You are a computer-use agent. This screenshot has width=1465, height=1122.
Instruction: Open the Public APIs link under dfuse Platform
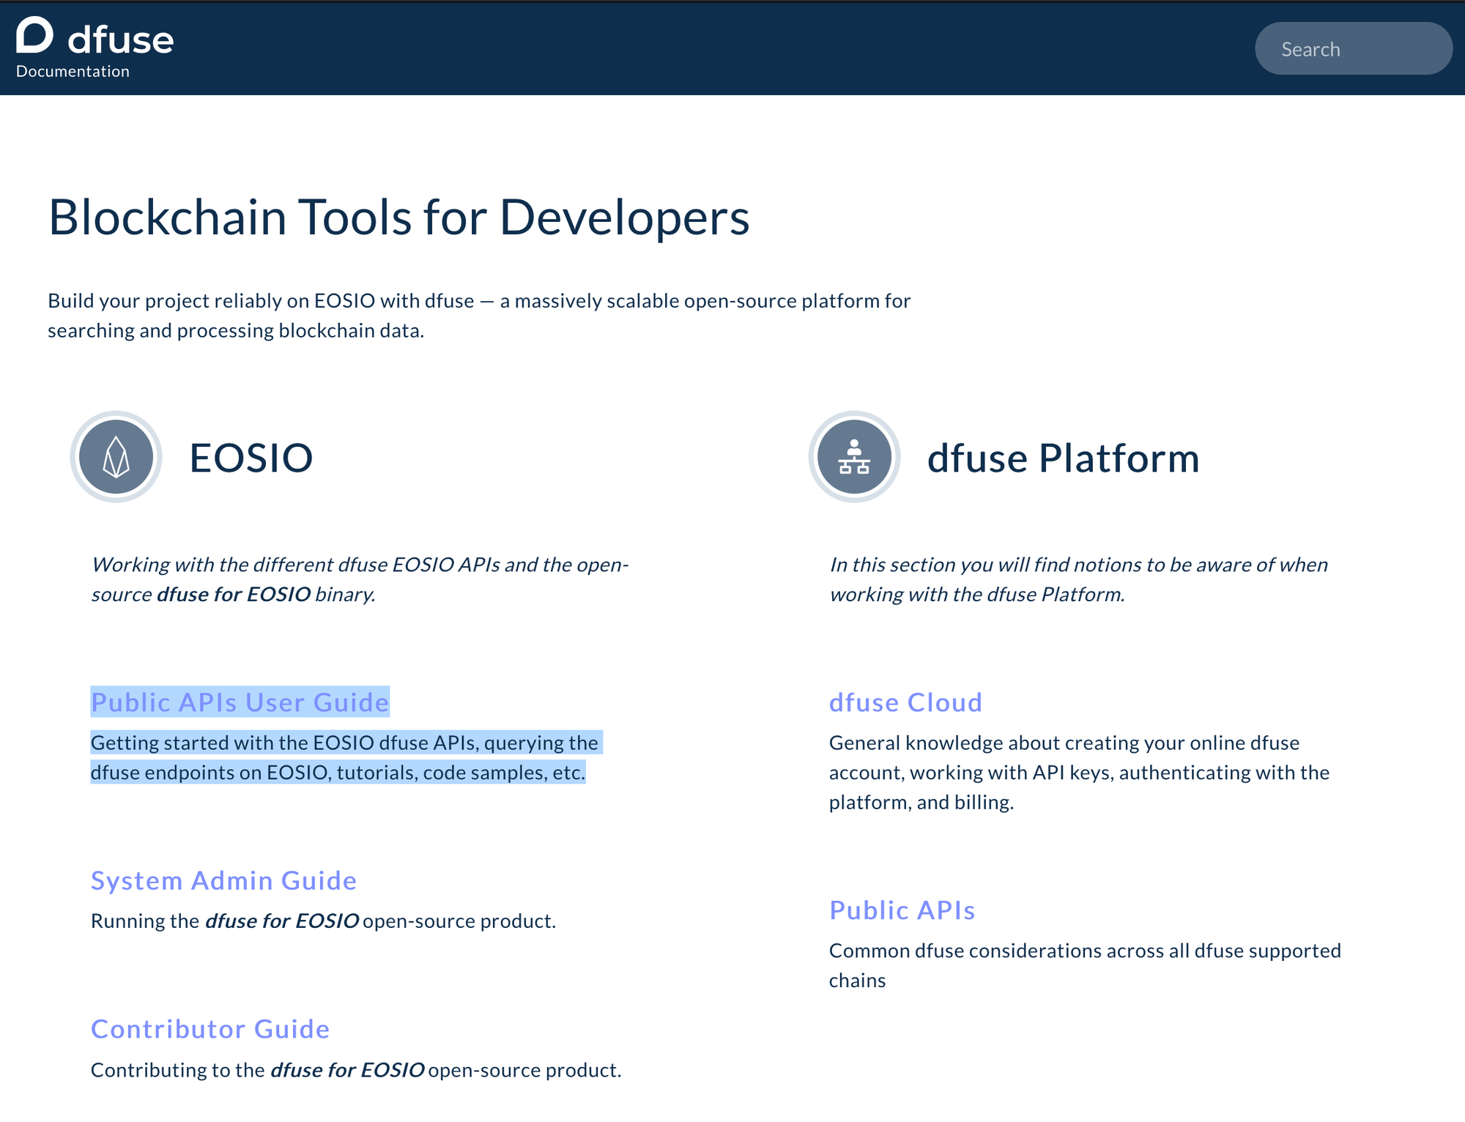click(902, 910)
